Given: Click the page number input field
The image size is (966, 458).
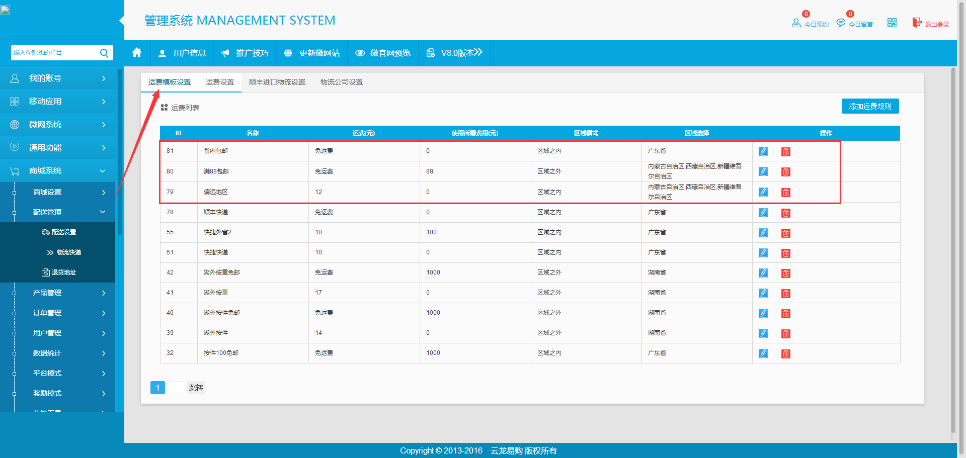Looking at the screenshot, I should click(x=177, y=388).
